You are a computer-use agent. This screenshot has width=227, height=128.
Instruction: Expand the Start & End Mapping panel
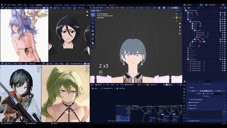tap(196, 100)
